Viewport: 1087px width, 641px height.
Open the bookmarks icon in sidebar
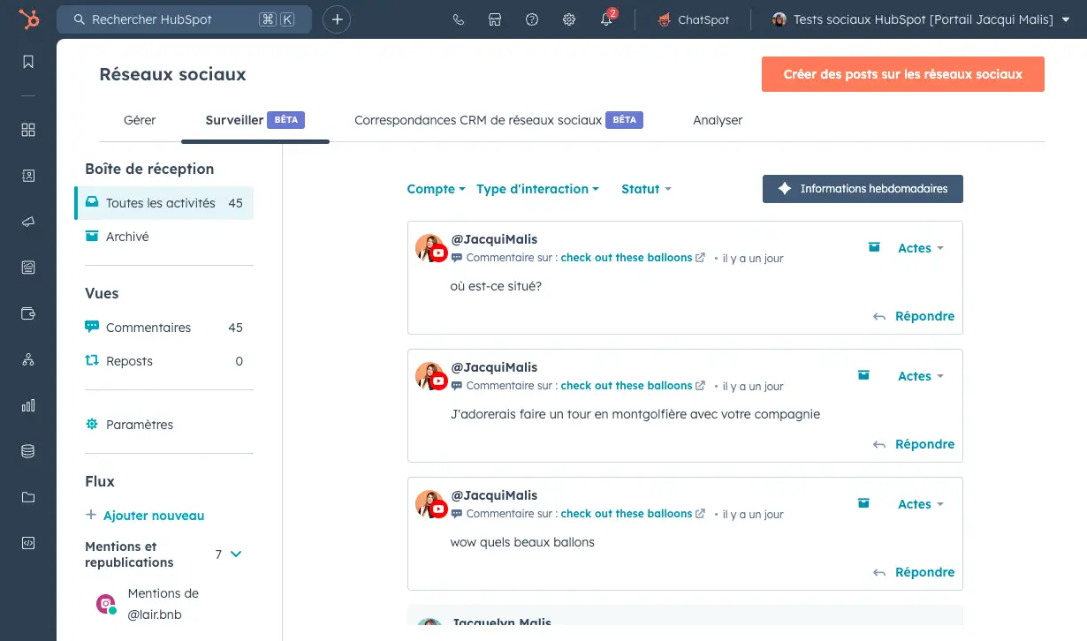pyautogui.click(x=28, y=62)
